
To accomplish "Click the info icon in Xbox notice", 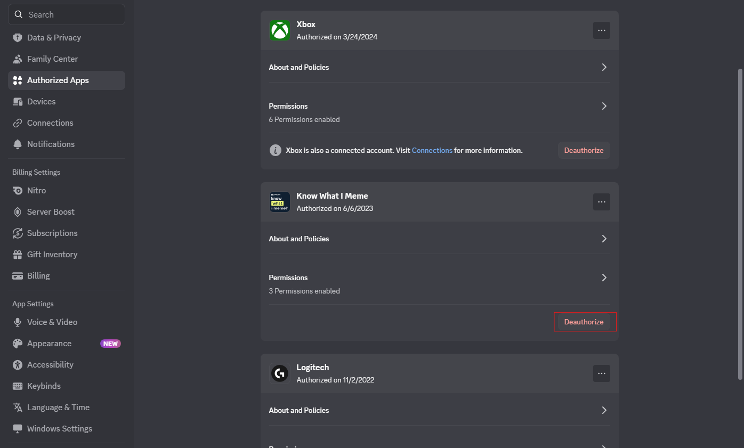I will click(275, 150).
